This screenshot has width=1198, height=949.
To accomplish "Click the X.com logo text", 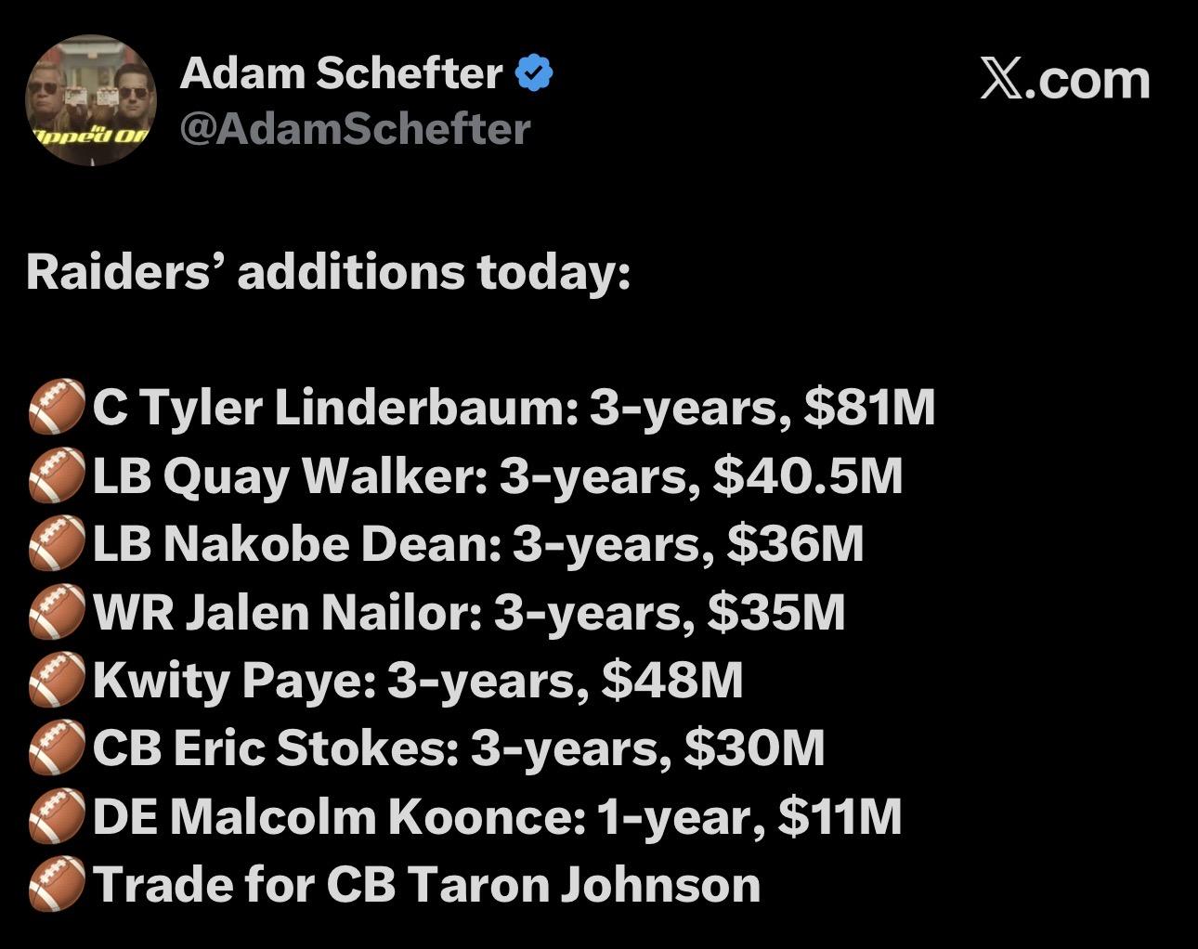I will pos(1064,80).
